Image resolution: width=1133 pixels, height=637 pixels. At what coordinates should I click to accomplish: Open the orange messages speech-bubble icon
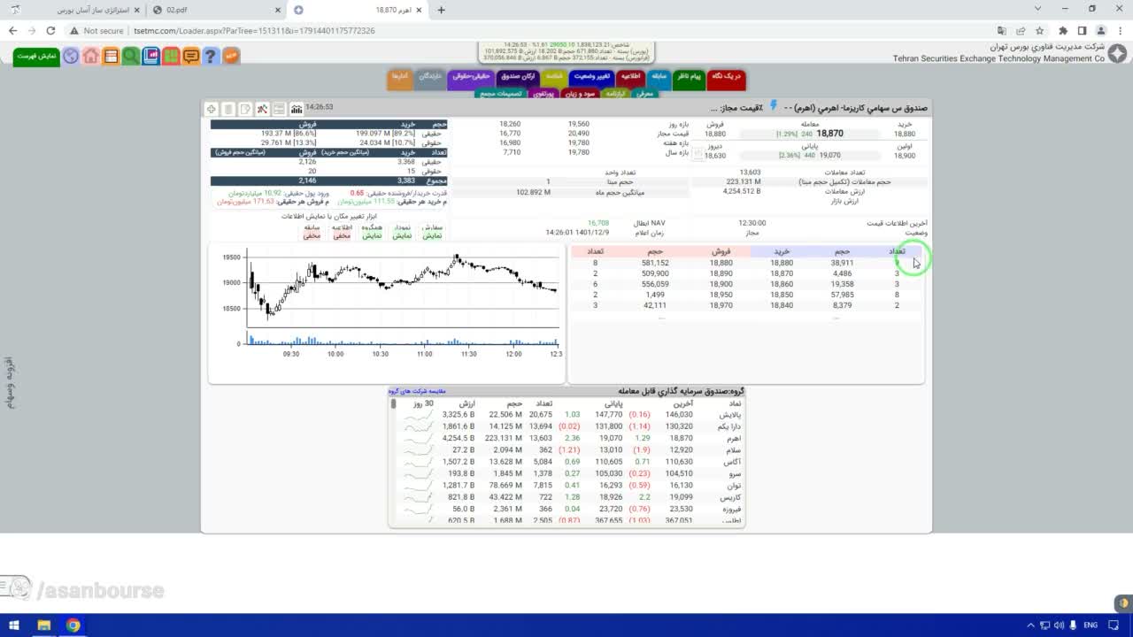pyautogui.click(x=190, y=56)
